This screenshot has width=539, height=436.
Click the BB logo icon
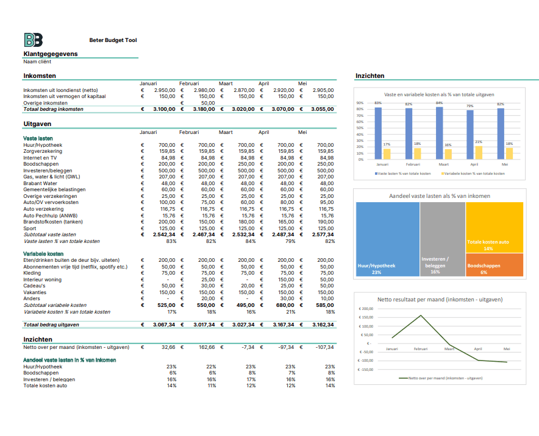(34, 40)
